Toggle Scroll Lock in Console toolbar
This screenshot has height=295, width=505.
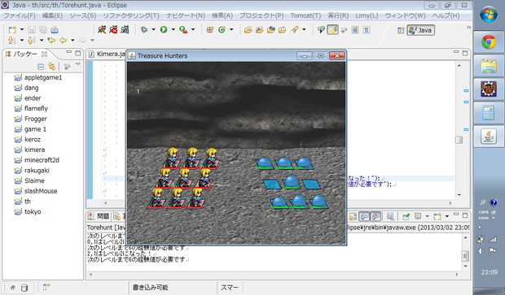pyautogui.click(x=353, y=216)
